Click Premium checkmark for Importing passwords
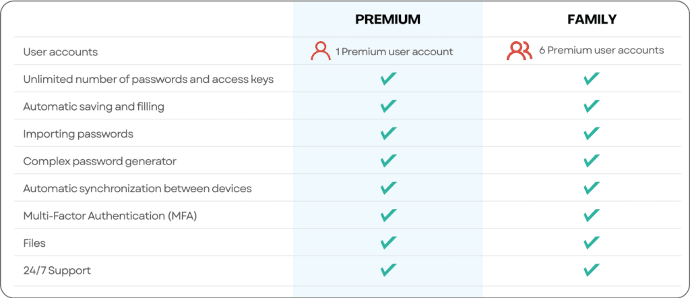This screenshot has height=298, width=690. click(x=387, y=133)
